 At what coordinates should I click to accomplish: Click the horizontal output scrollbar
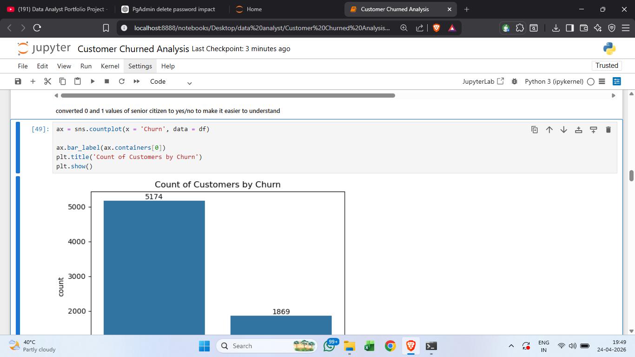228,96
